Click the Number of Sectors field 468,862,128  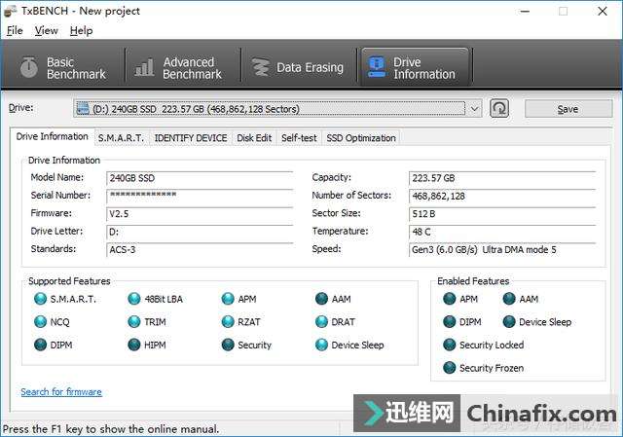(502, 196)
